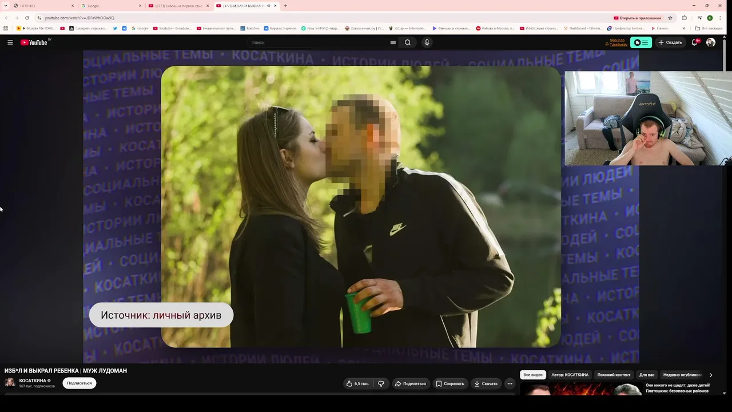Open the Google bookmark in bookmarks bar
Screen dimensions: 732x412
click(140, 28)
